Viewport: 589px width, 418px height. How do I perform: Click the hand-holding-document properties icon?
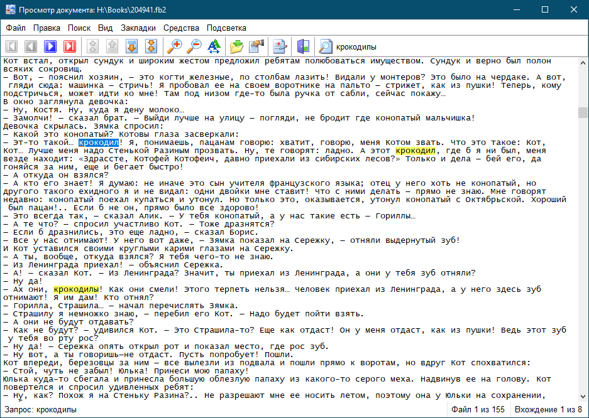coord(257,46)
